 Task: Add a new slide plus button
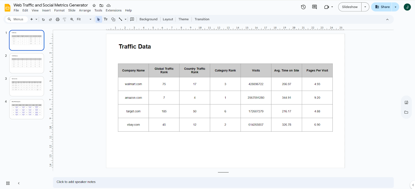click(32, 19)
